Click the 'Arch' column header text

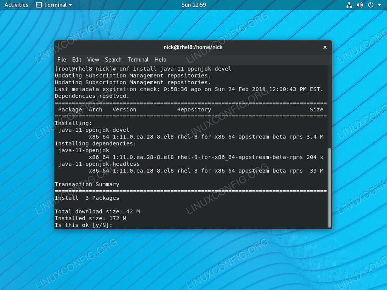point(96,110)
